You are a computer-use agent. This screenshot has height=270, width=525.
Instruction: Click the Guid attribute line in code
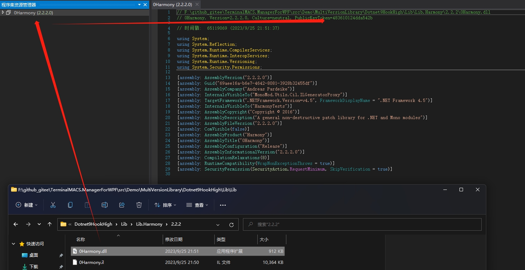[247, 83]
